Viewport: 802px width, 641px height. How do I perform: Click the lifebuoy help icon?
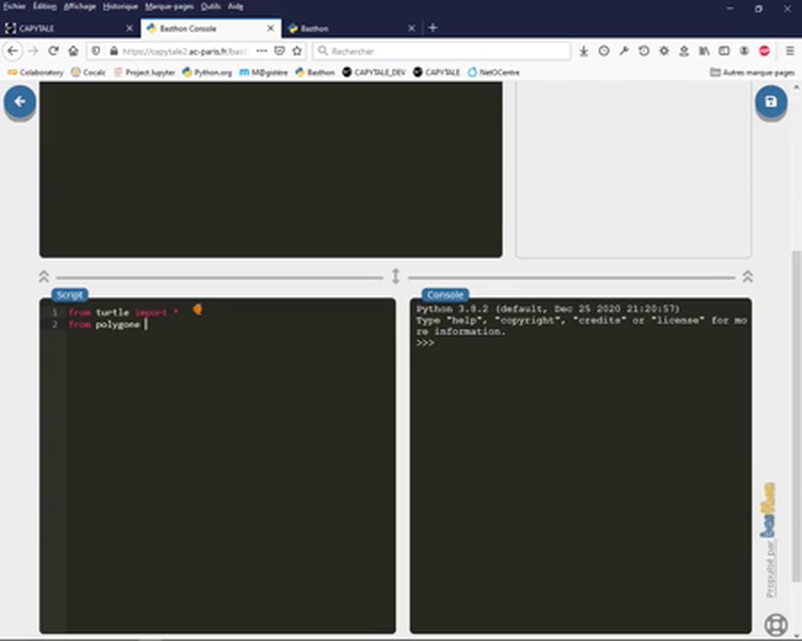775,625
